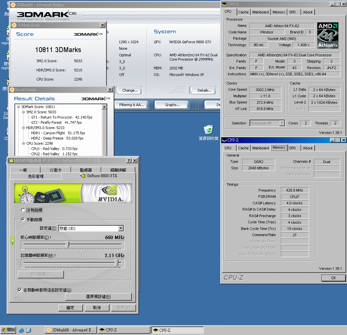Viewport: 347px width, 335px height.
Task: Collapse the HDR/SM3.0 Score: 5210 node
Action: coord(24,128)
